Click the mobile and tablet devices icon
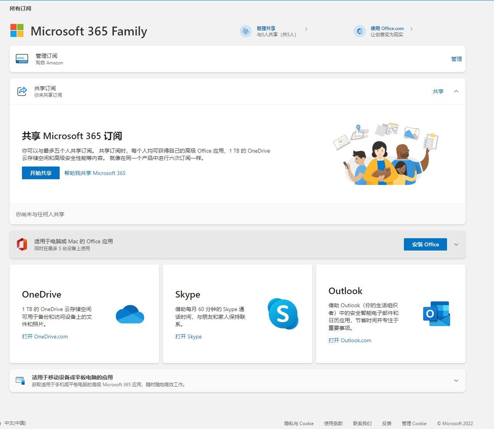 (20, 380)
